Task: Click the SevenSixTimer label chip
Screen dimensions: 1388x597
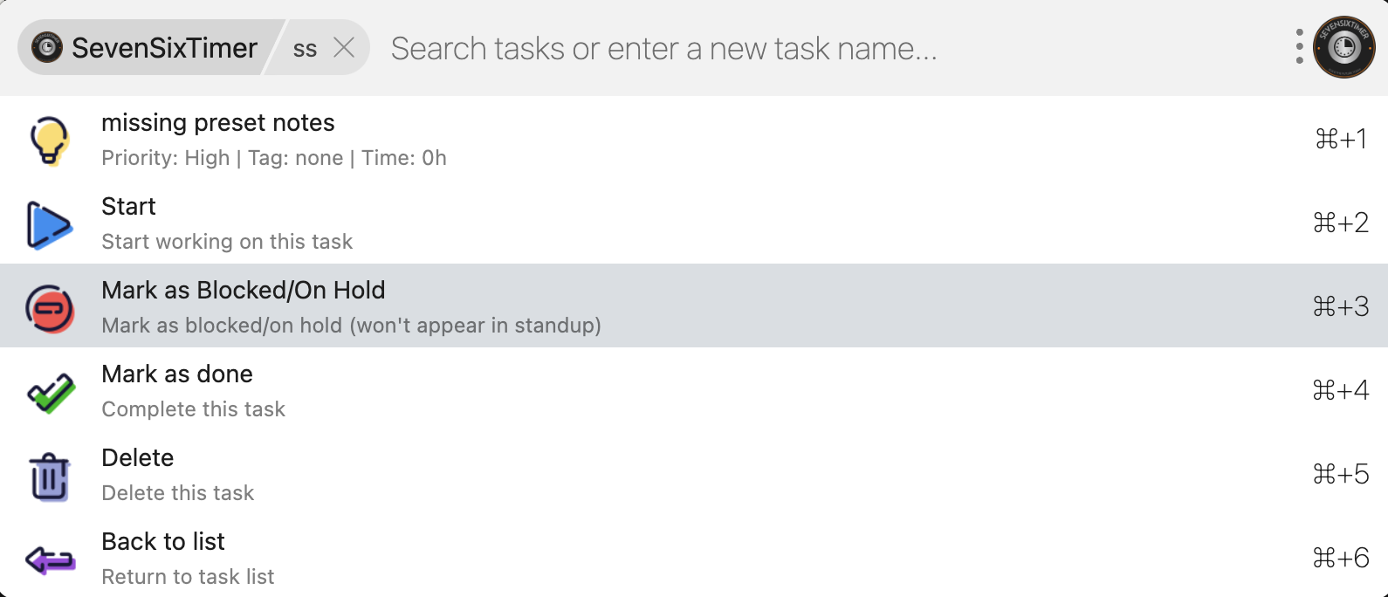Action: pyautogui.click(x=164, y=48)
